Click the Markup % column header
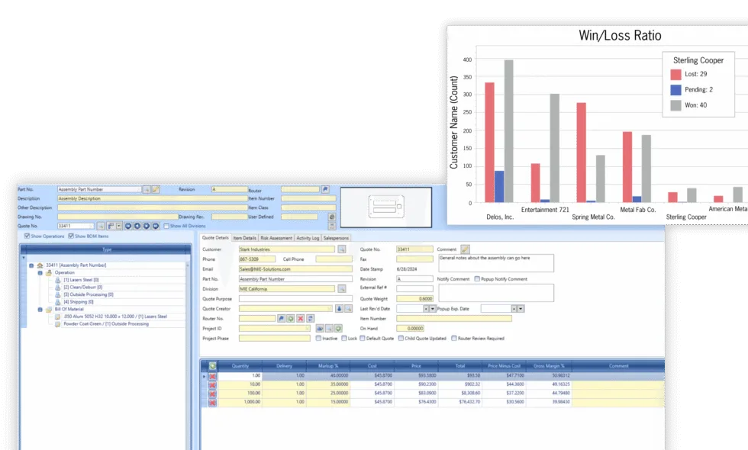The height and width of the screenshot is (450, 748). (328, 366)
